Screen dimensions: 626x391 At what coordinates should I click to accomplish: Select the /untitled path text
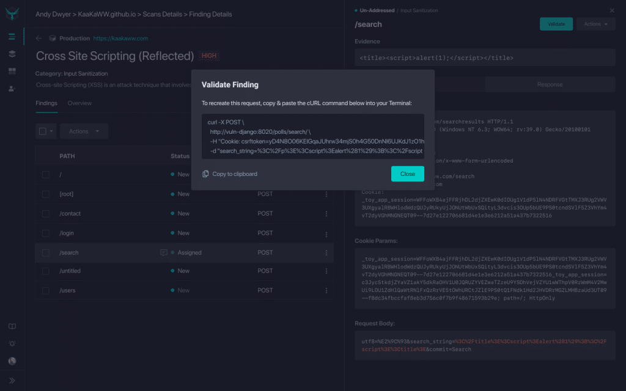point(70,271)
